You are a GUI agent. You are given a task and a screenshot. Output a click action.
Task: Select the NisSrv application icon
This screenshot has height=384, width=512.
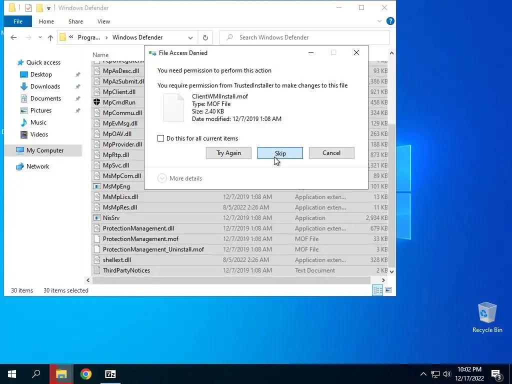pos(96,218)
